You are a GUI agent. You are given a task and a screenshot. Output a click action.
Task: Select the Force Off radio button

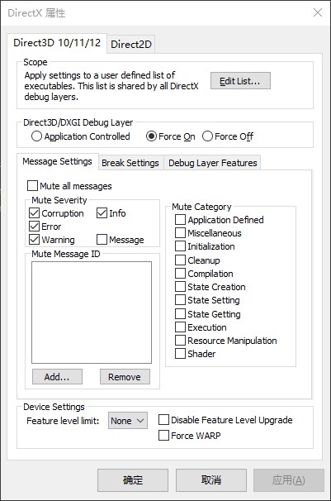point(228,136)
